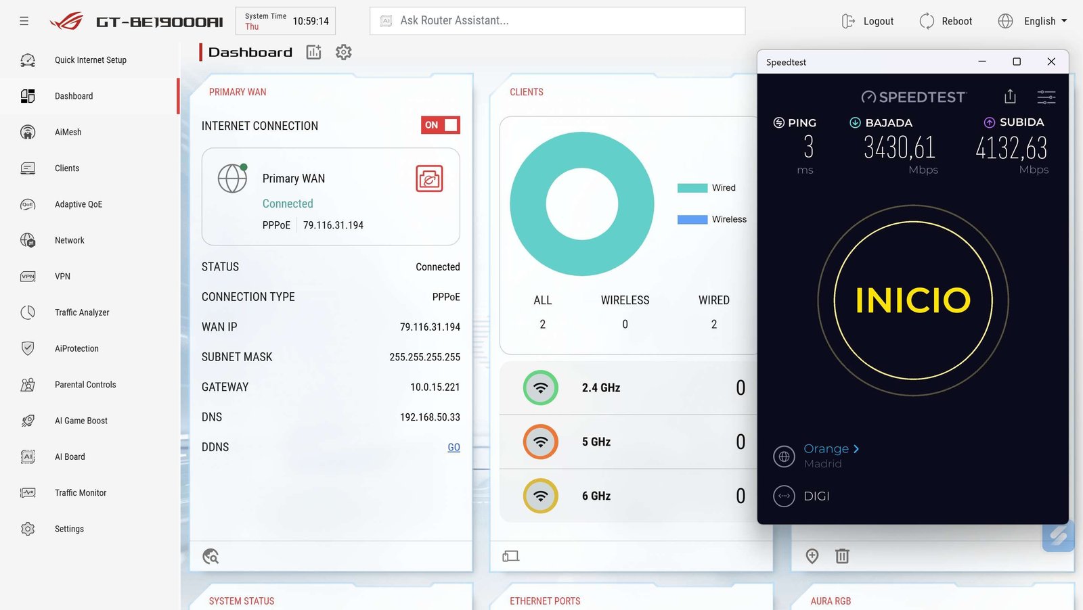Click inside the Ask Router Assistant field
Viewport: 1083px width, 610px height.
[556, 20]
